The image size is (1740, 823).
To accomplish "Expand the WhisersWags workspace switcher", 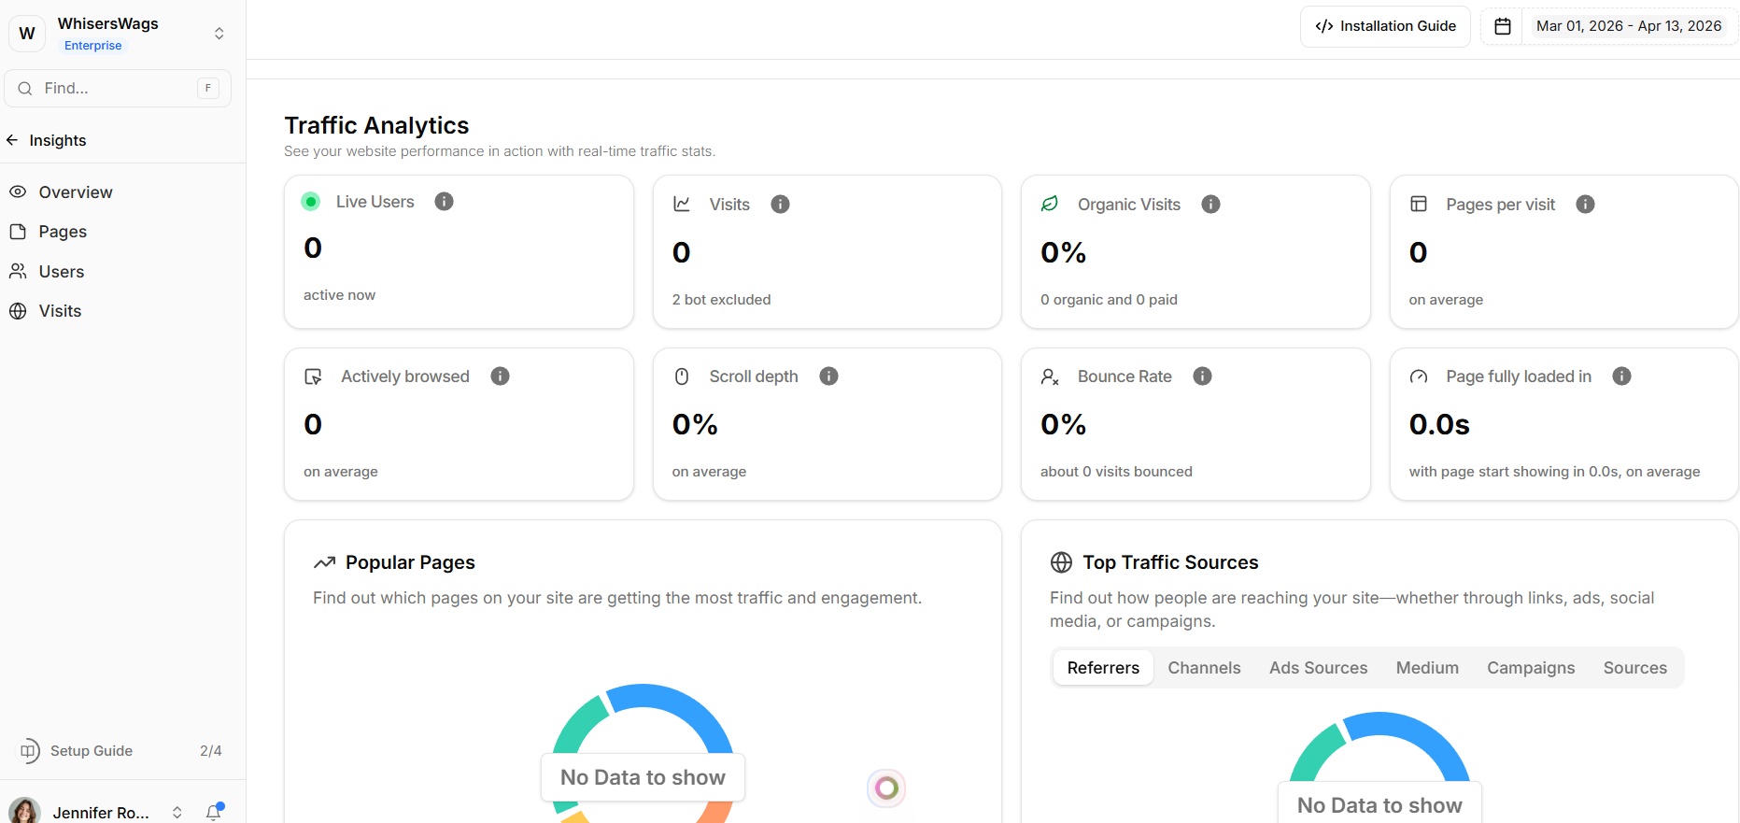I will (219, 34).
